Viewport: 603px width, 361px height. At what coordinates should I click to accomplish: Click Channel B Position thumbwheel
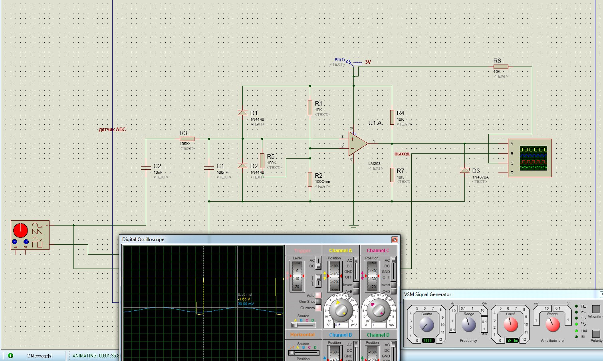(335, 353)
